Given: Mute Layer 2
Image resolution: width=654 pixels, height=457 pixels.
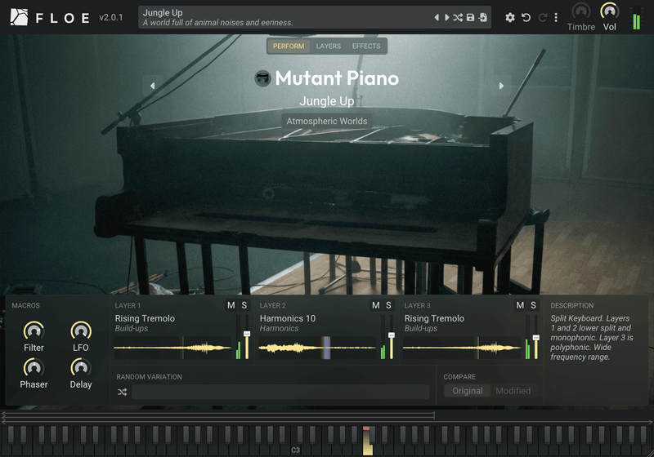Looking at the screenshot, I should tap(376, 305).
